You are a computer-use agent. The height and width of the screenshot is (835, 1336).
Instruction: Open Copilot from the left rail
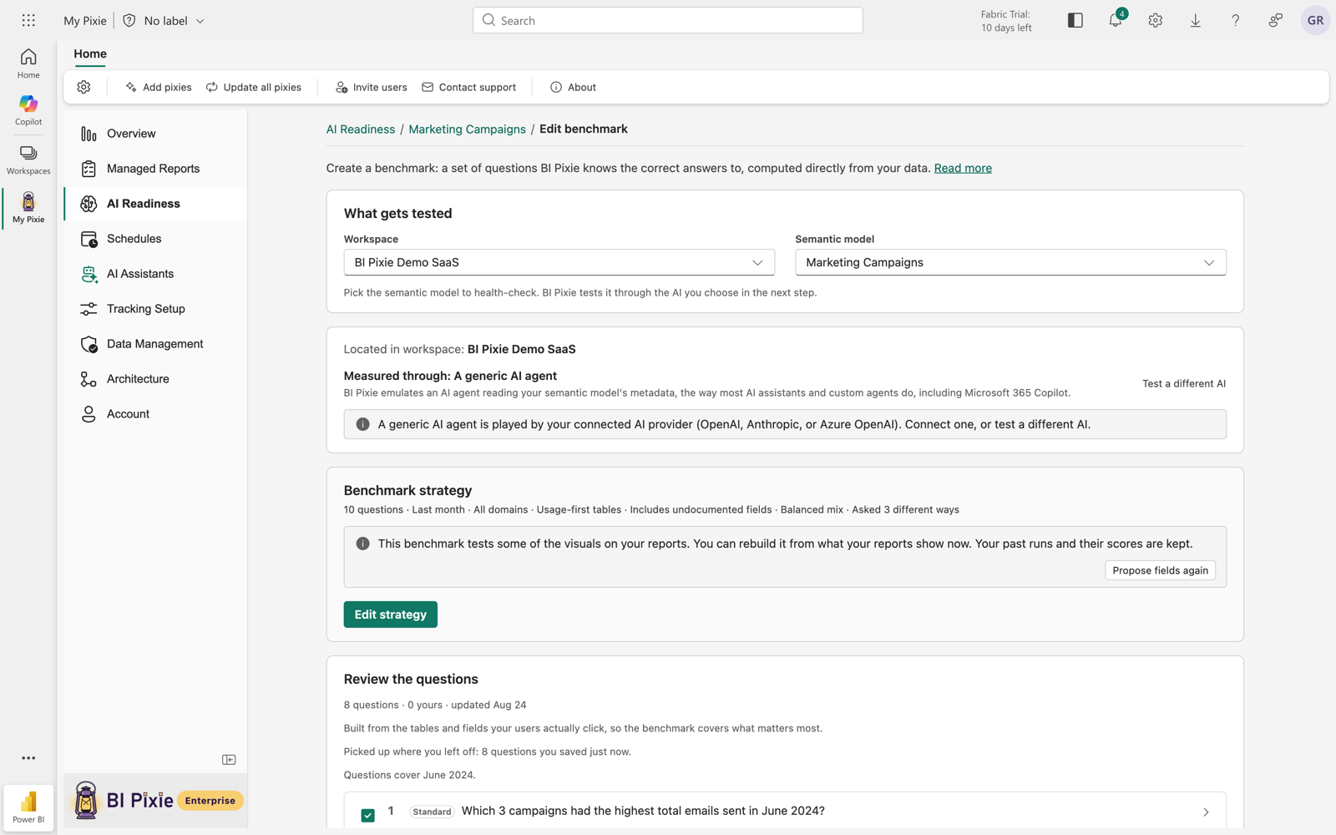pos(28,110)
